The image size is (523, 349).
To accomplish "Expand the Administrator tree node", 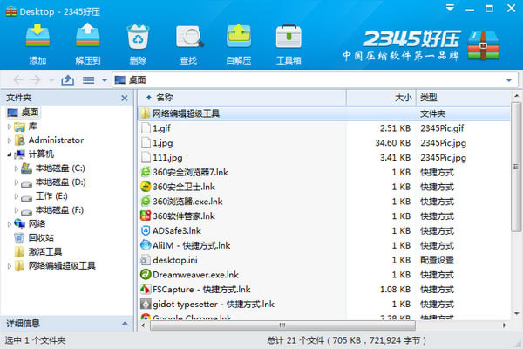I will (10, 140).
